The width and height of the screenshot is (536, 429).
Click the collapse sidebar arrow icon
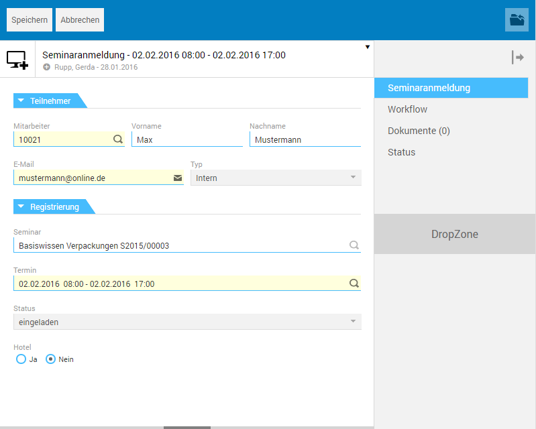[517, 58]
